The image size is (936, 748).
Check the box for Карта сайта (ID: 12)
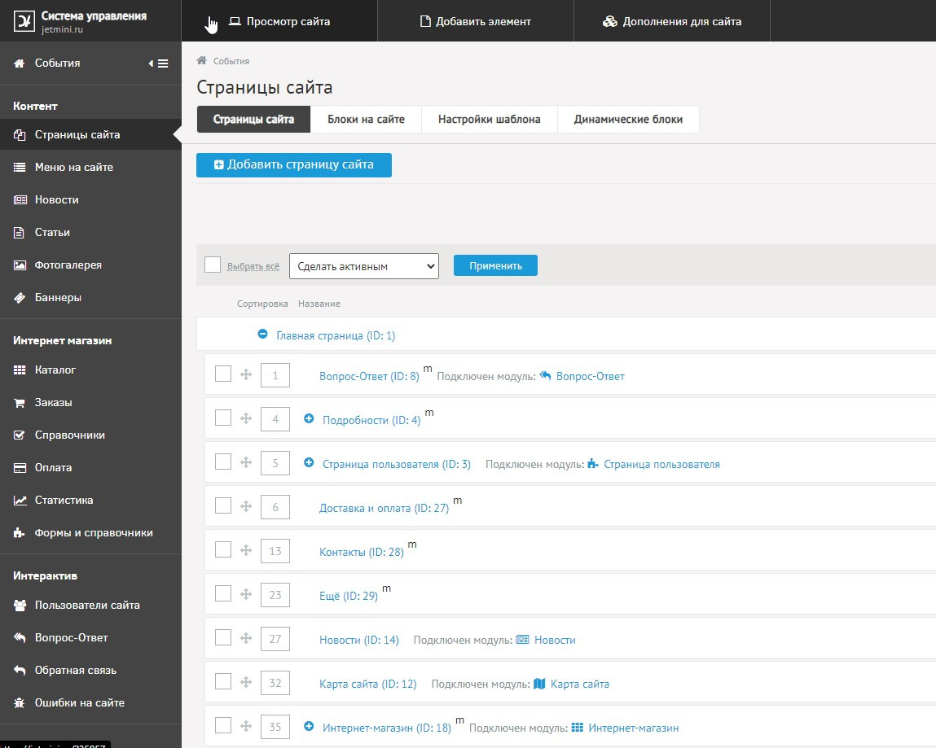(223, 681)
